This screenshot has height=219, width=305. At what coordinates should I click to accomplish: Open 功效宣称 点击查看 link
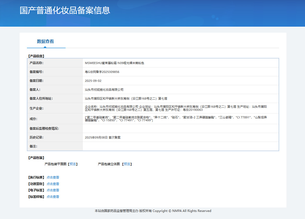53,184
